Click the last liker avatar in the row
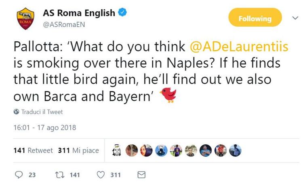 click(x=235, y=150)
